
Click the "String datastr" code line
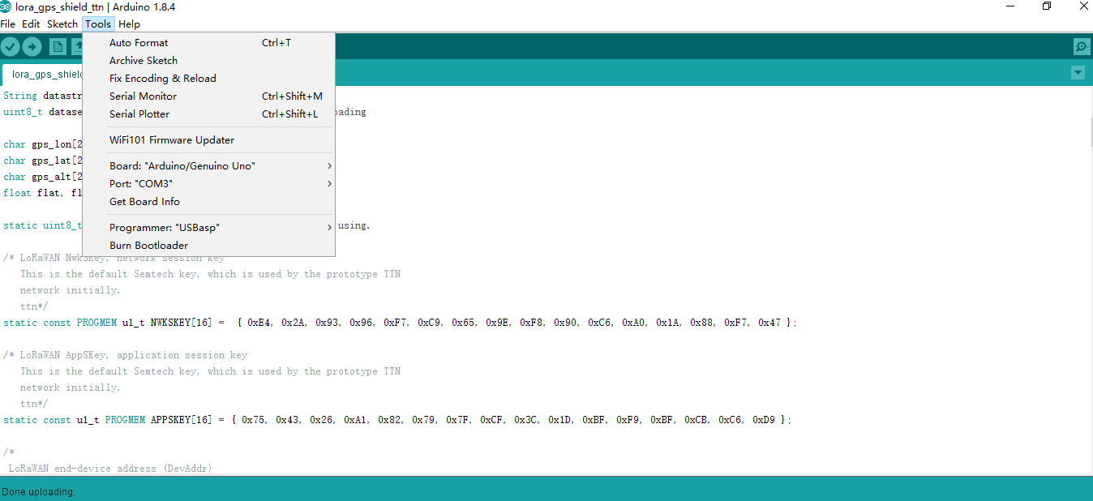pyautogui.click(x=42, y=96)
